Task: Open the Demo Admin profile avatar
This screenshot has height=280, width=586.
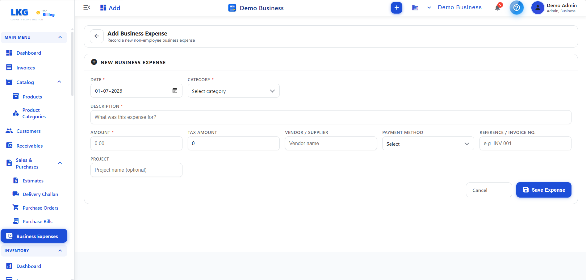Action: tap(538, 8)
